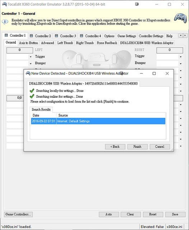
Task: Sort results by Date column header
Action: click(44, 115)
